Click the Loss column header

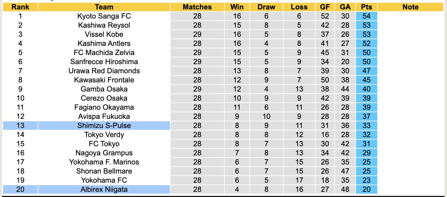click(x=299, y=7)
